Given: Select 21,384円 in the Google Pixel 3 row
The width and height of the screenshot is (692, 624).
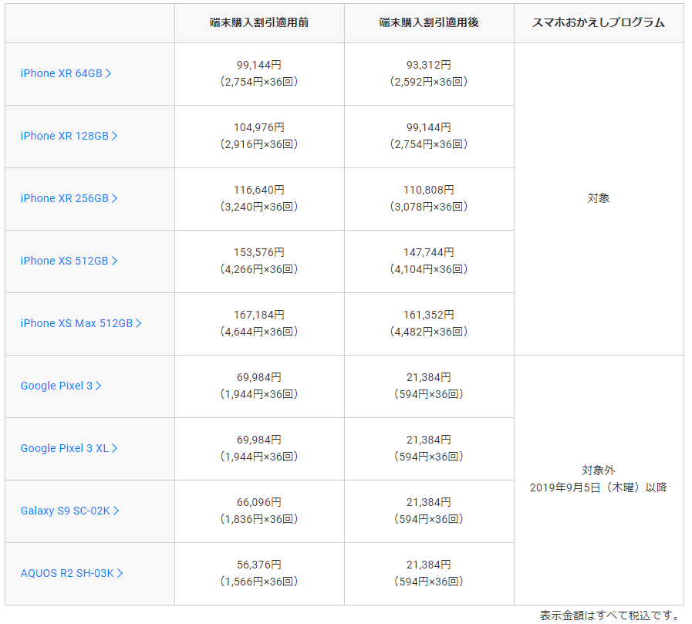Looking at the screenshot, I should [429, 378].
